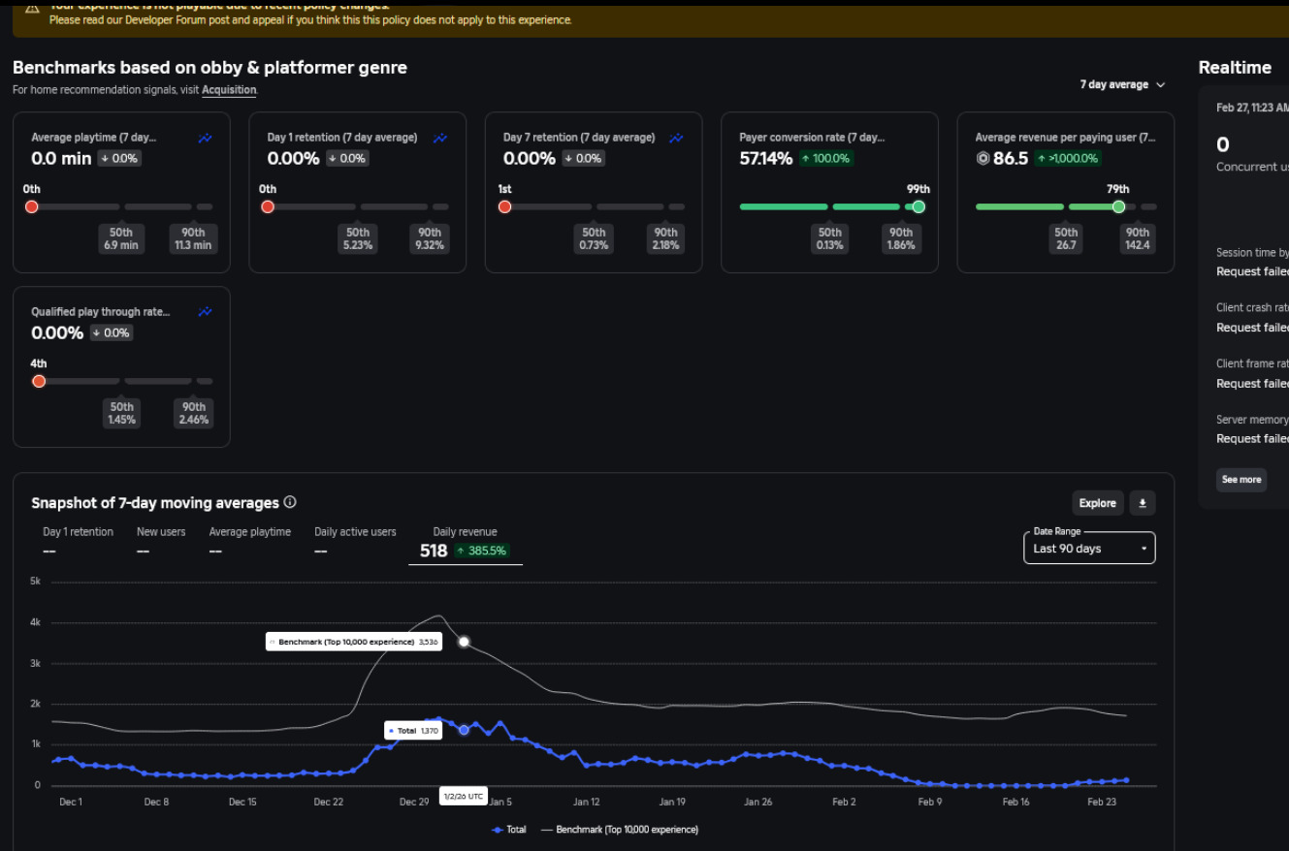Click the Explore button
1289x851 pixels.
1098,503
